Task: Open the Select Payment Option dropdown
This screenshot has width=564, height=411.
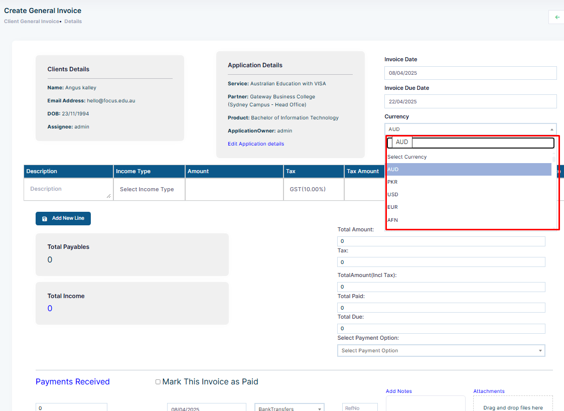Action: (441, 351)
